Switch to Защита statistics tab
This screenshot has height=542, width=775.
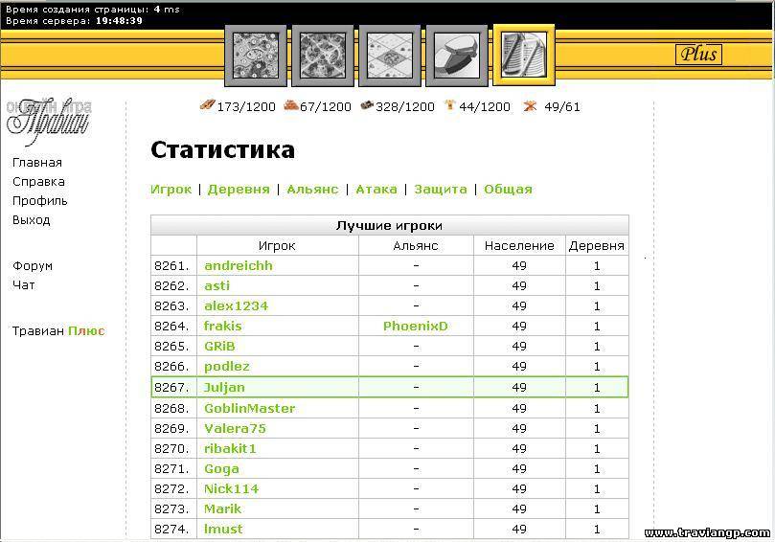click(441, 190)
